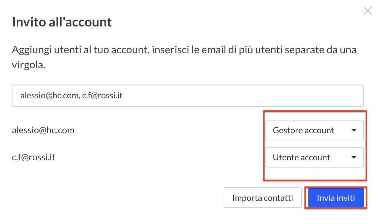Send invitations with Invia inviti button
Screen dimensions: 380x224
336,198
